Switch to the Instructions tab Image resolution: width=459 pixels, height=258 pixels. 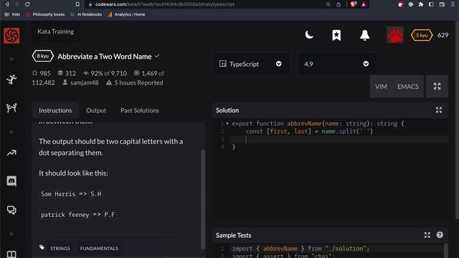tap(55, 110)
